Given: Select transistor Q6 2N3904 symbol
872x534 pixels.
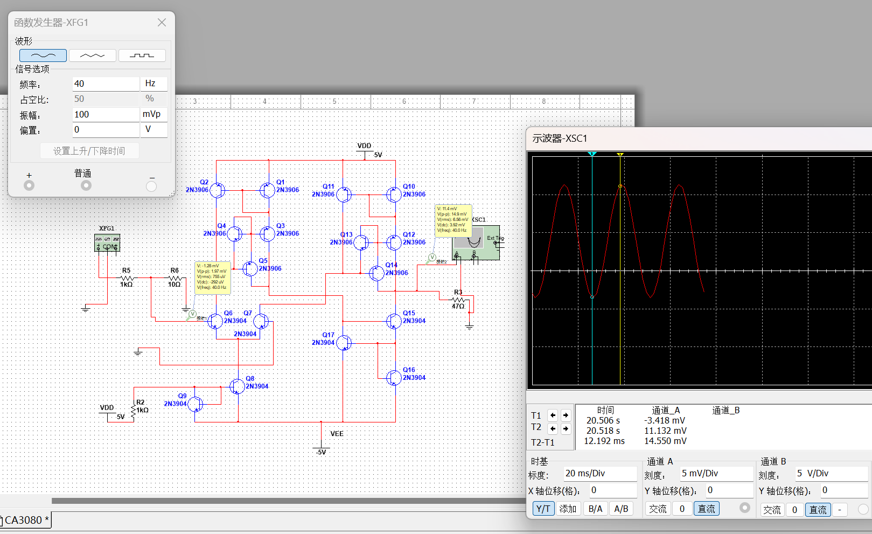Looking at the screenshot, I should [215, 321].
